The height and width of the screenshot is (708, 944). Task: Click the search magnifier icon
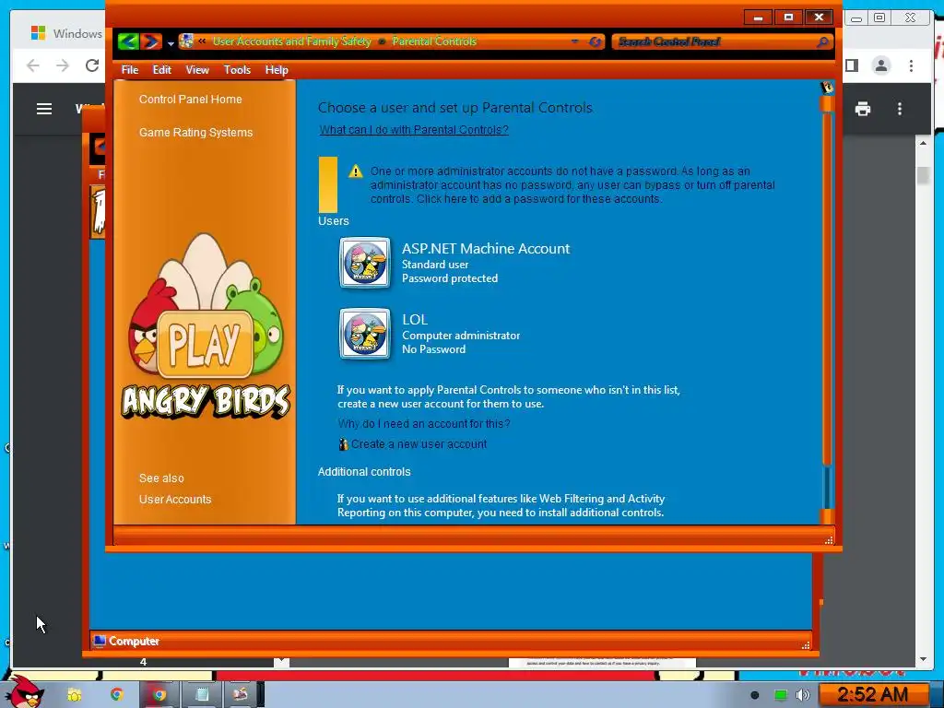[823, 41]
